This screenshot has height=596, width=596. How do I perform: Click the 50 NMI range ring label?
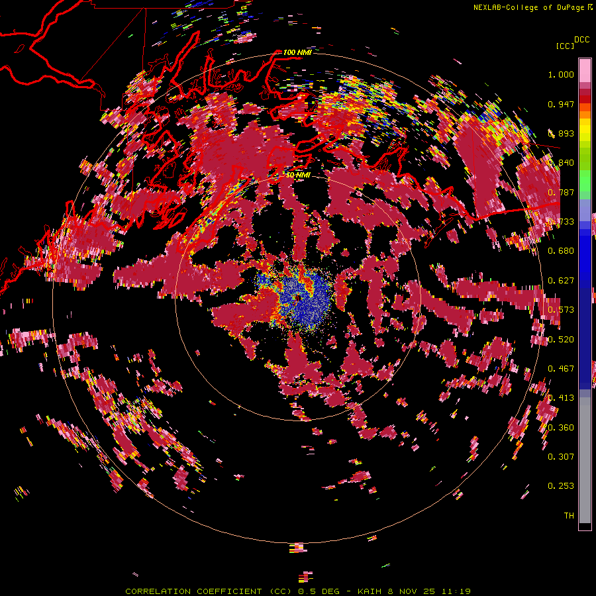tap(298, 175)
